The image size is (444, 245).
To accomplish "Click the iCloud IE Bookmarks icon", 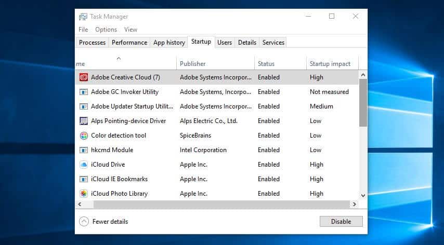I will (83, 179).
